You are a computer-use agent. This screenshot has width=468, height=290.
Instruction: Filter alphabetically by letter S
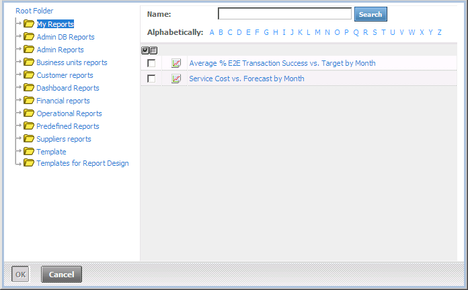[x=375, y=32]
